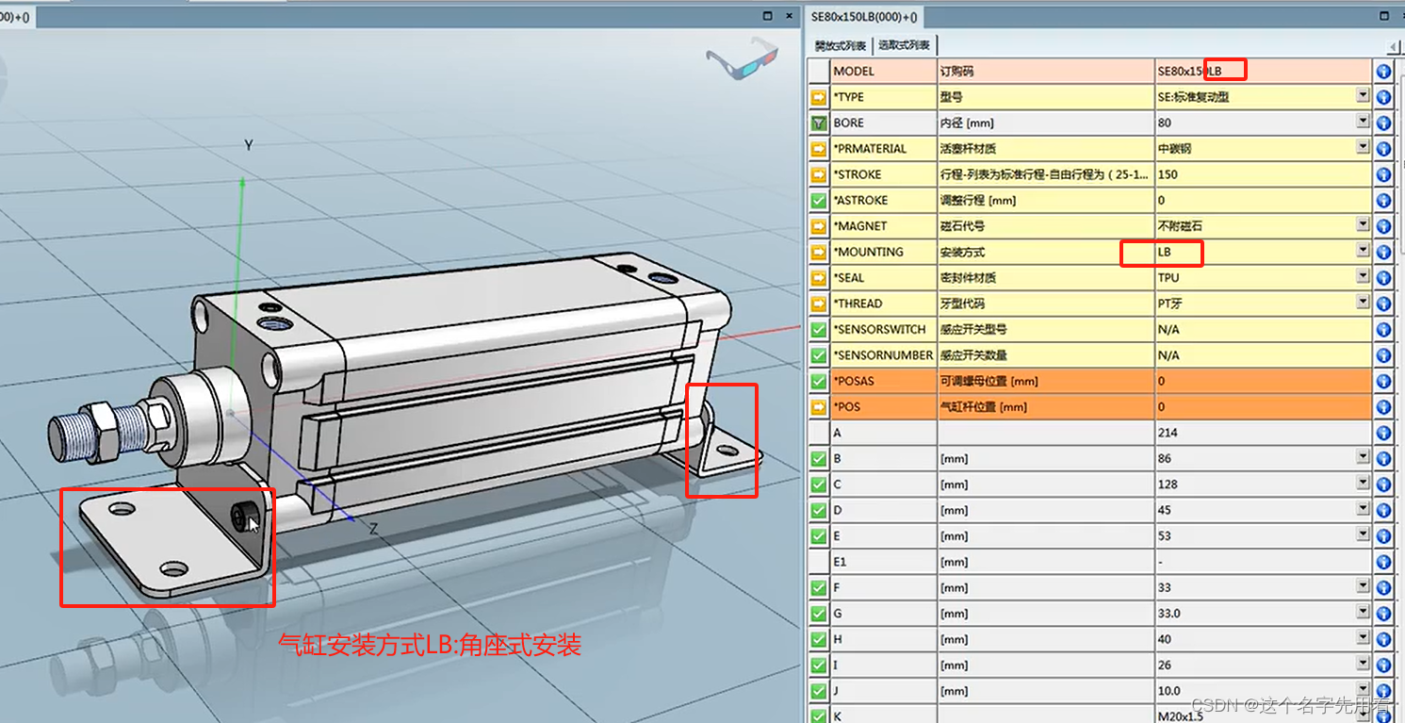Screen dimensions: 1405x723
Task: Click value 26 in row I
Action: [1165, 665]
